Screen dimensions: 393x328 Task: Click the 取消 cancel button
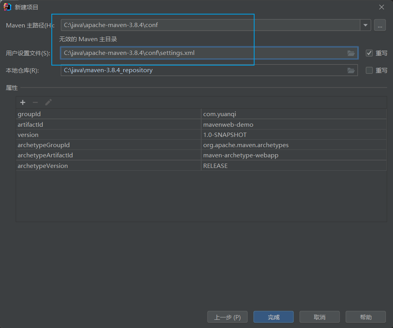(x=320, y=317)
